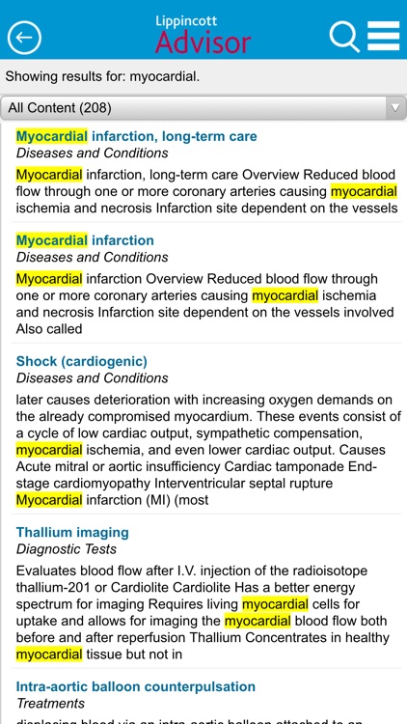Tap the long-term care overview snippet text

[x=206, y=192]
